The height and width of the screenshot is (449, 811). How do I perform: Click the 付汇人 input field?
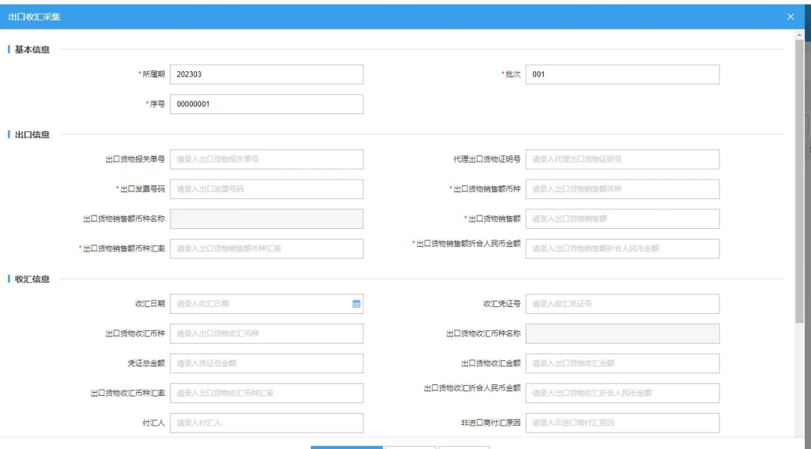tap(267, 423)
